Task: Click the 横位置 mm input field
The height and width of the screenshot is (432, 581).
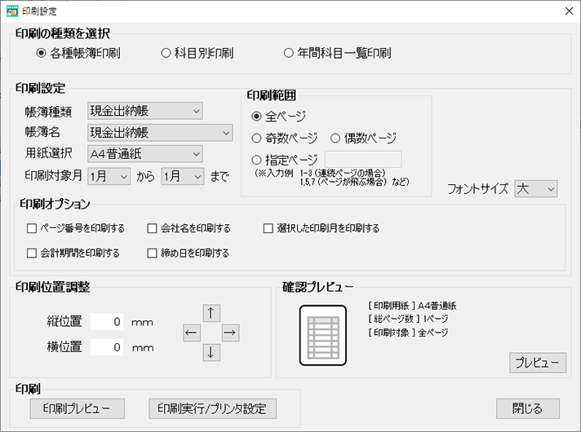Action: click(x=107, y=347)
